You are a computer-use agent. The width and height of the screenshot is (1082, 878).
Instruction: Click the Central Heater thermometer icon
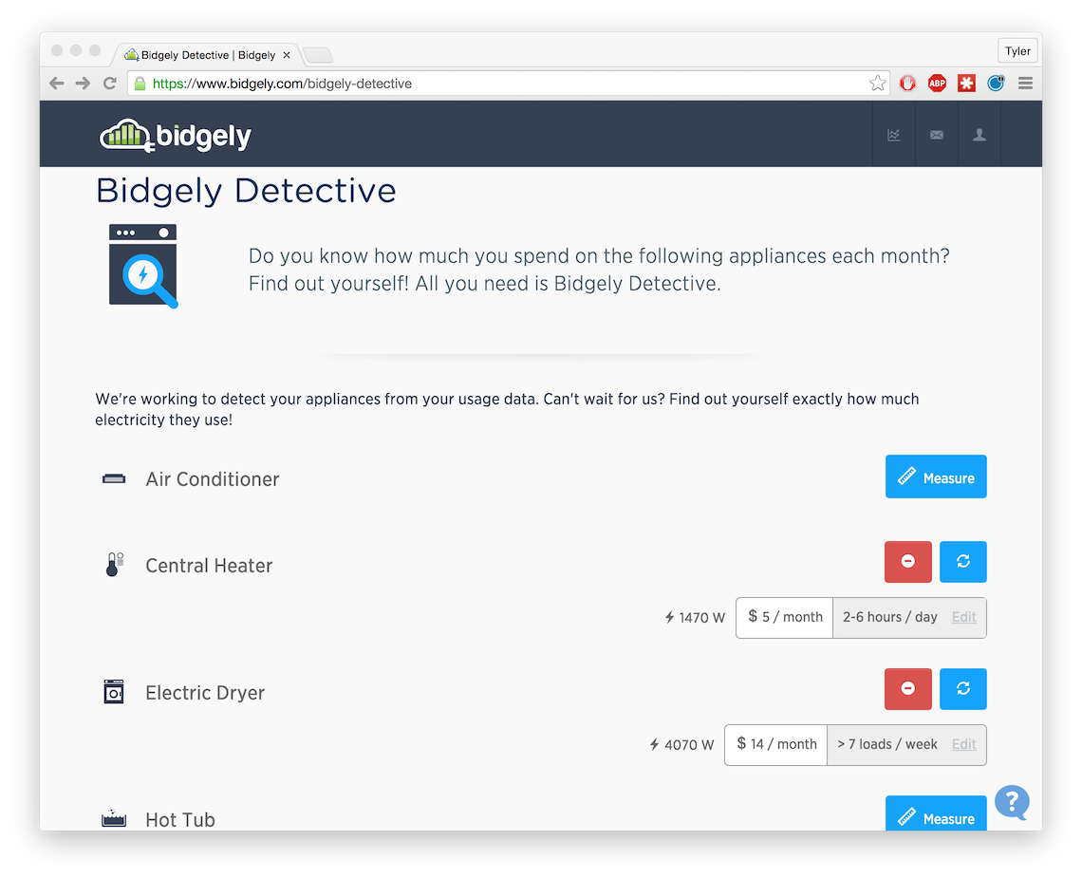click(114, 565)
